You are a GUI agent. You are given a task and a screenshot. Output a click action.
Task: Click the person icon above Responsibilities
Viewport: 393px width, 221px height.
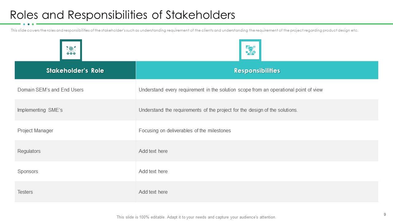pyautogui.click(x=250, y=50)
